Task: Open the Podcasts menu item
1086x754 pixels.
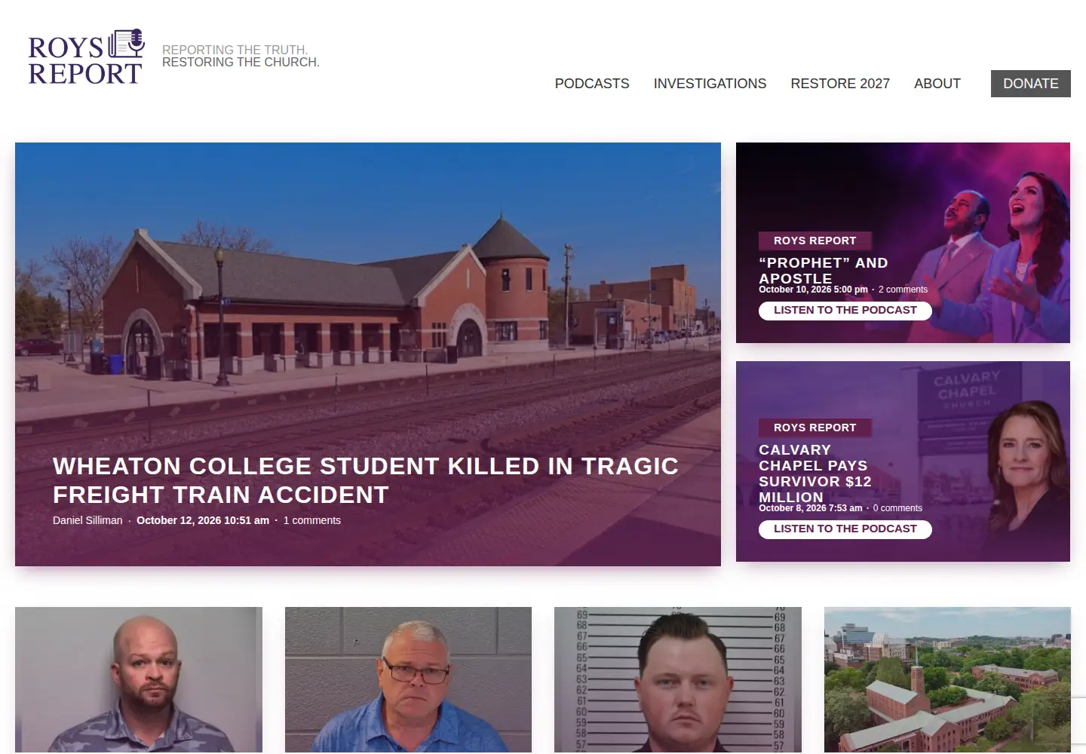Action: tap(592, 84)
